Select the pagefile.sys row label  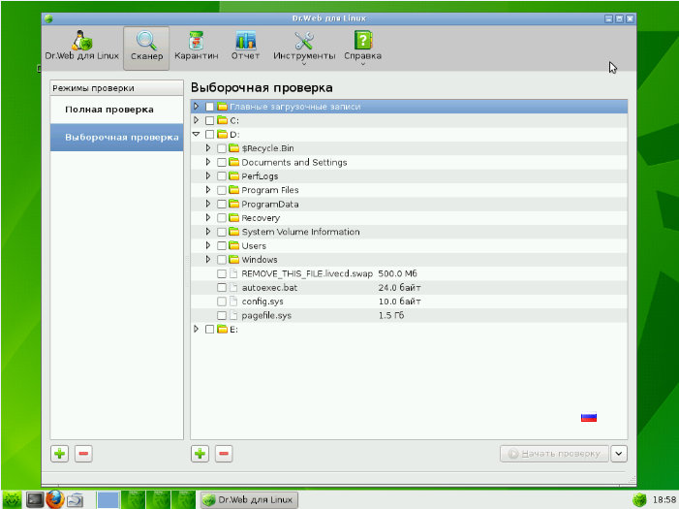(266, 316)
